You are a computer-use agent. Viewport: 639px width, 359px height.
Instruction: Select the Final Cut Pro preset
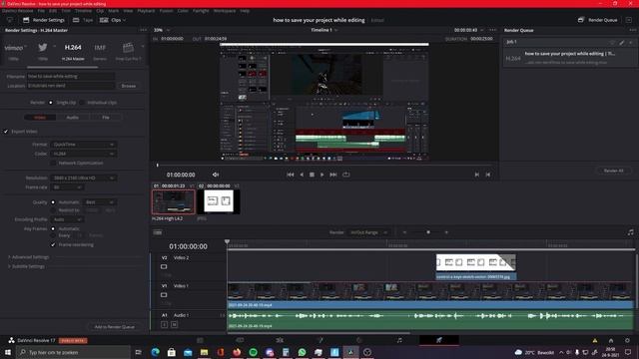coord(129,51)
